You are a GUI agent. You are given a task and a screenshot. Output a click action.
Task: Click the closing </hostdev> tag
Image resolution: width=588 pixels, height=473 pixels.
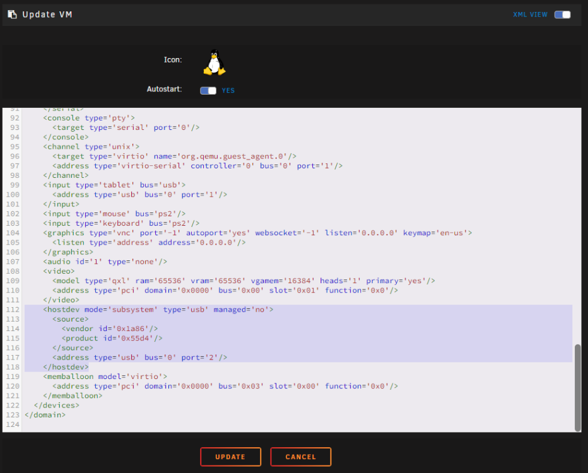pos(66,367)
